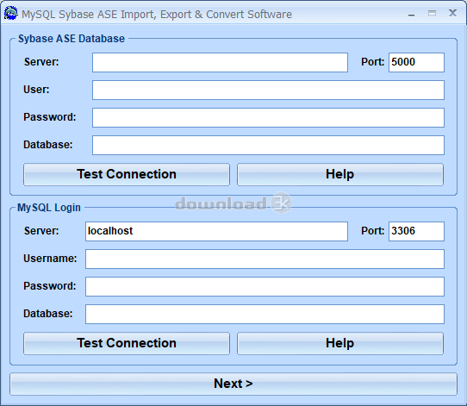Select the MySQL Port field showing 3306
Viewport: 467px width, 406px height.
[416, 232]
